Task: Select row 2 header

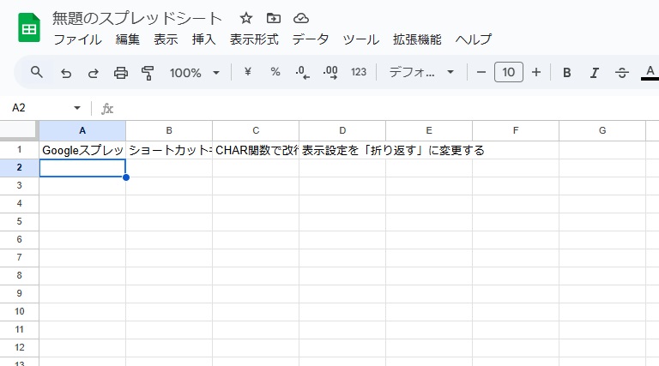Action: point(20,167)
